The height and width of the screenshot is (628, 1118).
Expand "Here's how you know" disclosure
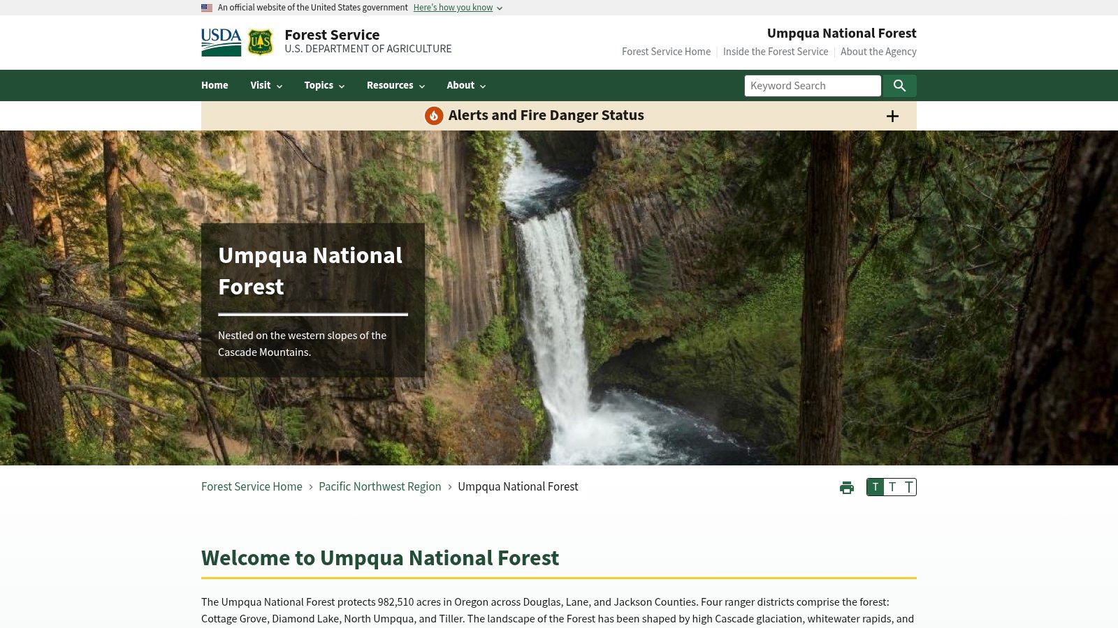coord(458,8)
